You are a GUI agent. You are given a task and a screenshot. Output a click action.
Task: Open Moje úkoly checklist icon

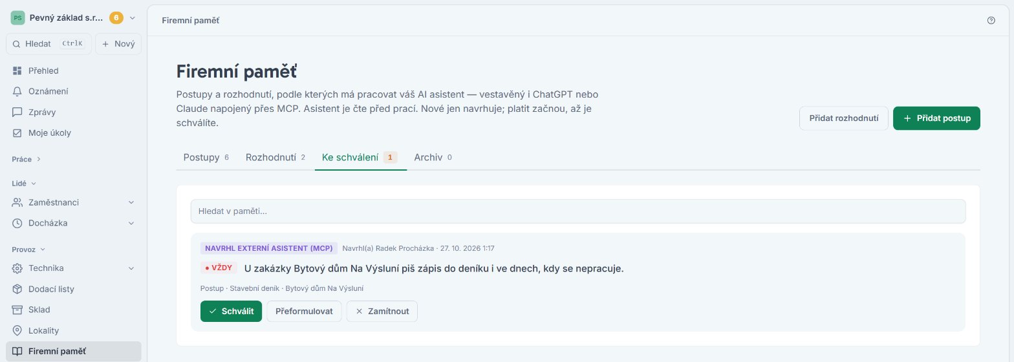[x=17, y=133]
